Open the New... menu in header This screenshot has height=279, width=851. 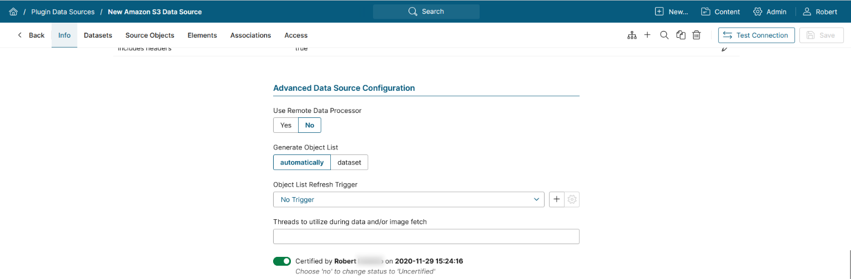tap(671, 12)
